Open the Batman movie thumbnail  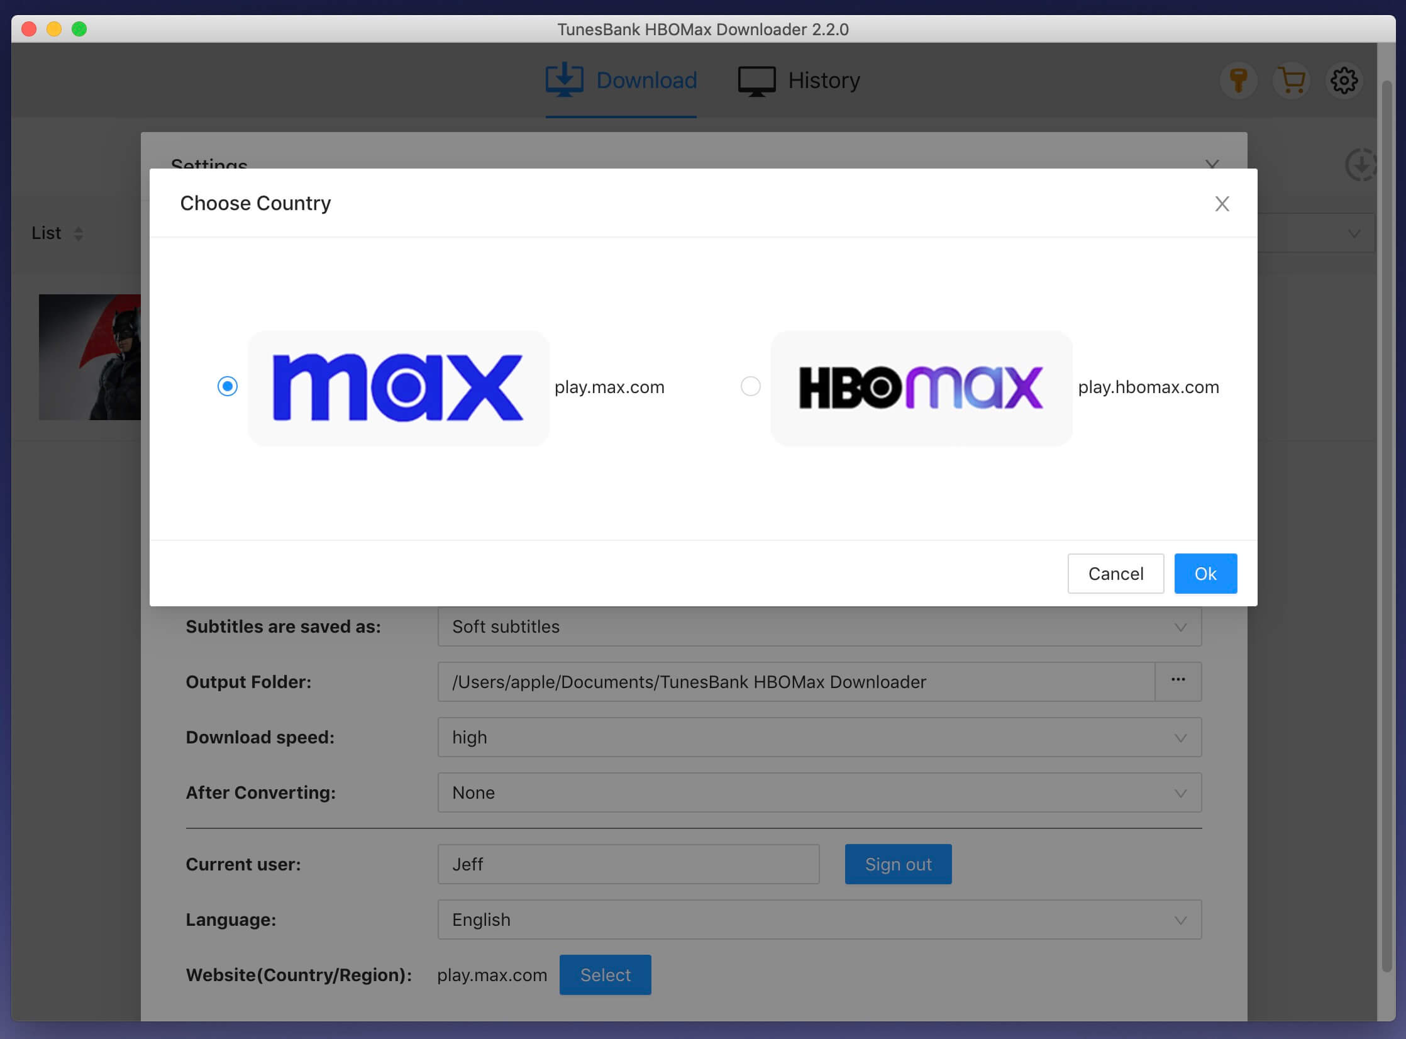point(90,357)
